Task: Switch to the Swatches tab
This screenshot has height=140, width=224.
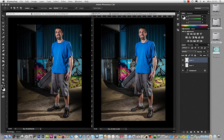Action: pos(190,13)
